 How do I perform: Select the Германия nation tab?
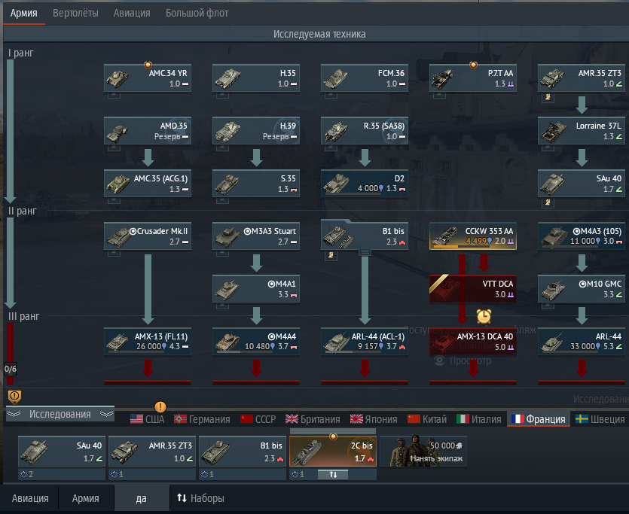click(x=202, y=419)
